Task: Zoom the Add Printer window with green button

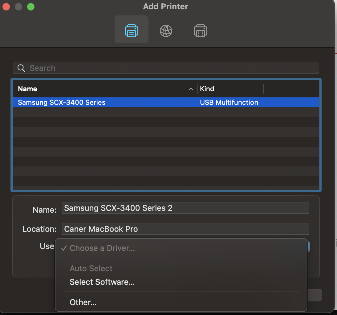Action: [31, 7]
